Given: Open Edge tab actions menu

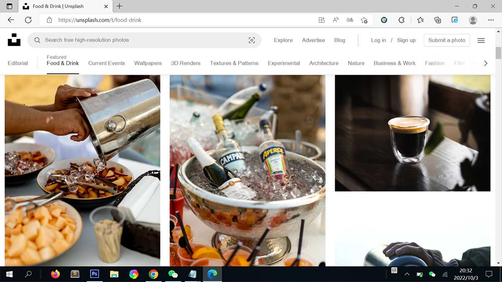Looking at the screenshot, I should coord(10,6).
